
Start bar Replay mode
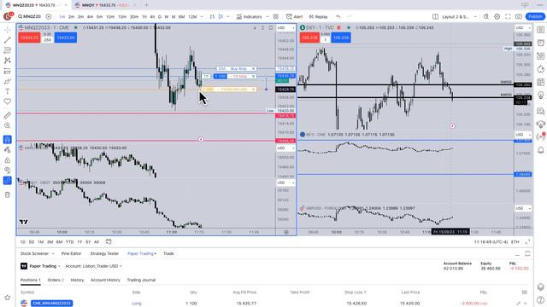click(x=318, y=17)
